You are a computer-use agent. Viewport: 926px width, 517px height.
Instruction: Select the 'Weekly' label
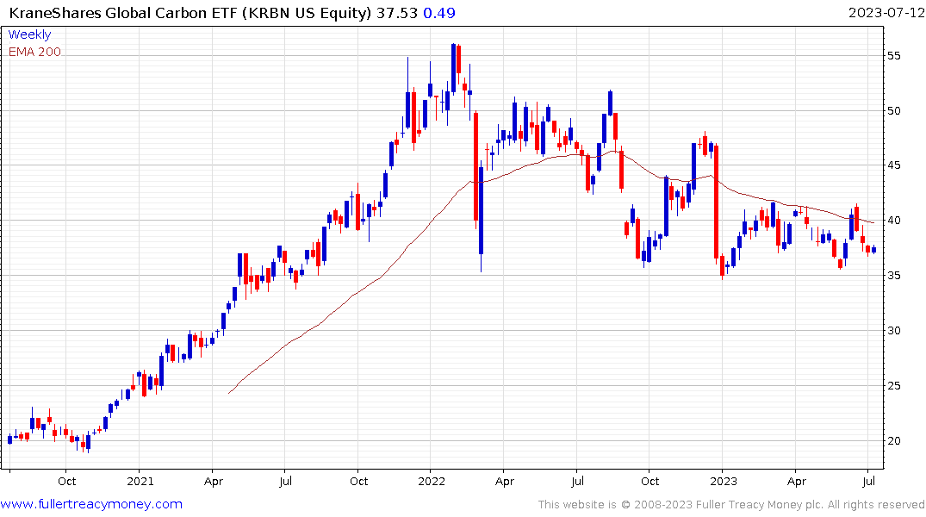(x=29, y=34)
